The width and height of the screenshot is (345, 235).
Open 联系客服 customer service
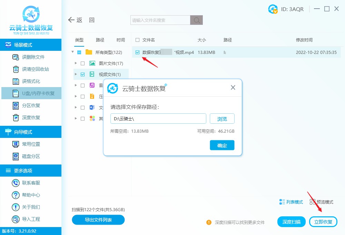click(16, 183)
